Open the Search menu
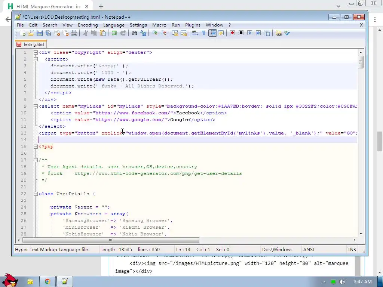 50,25
